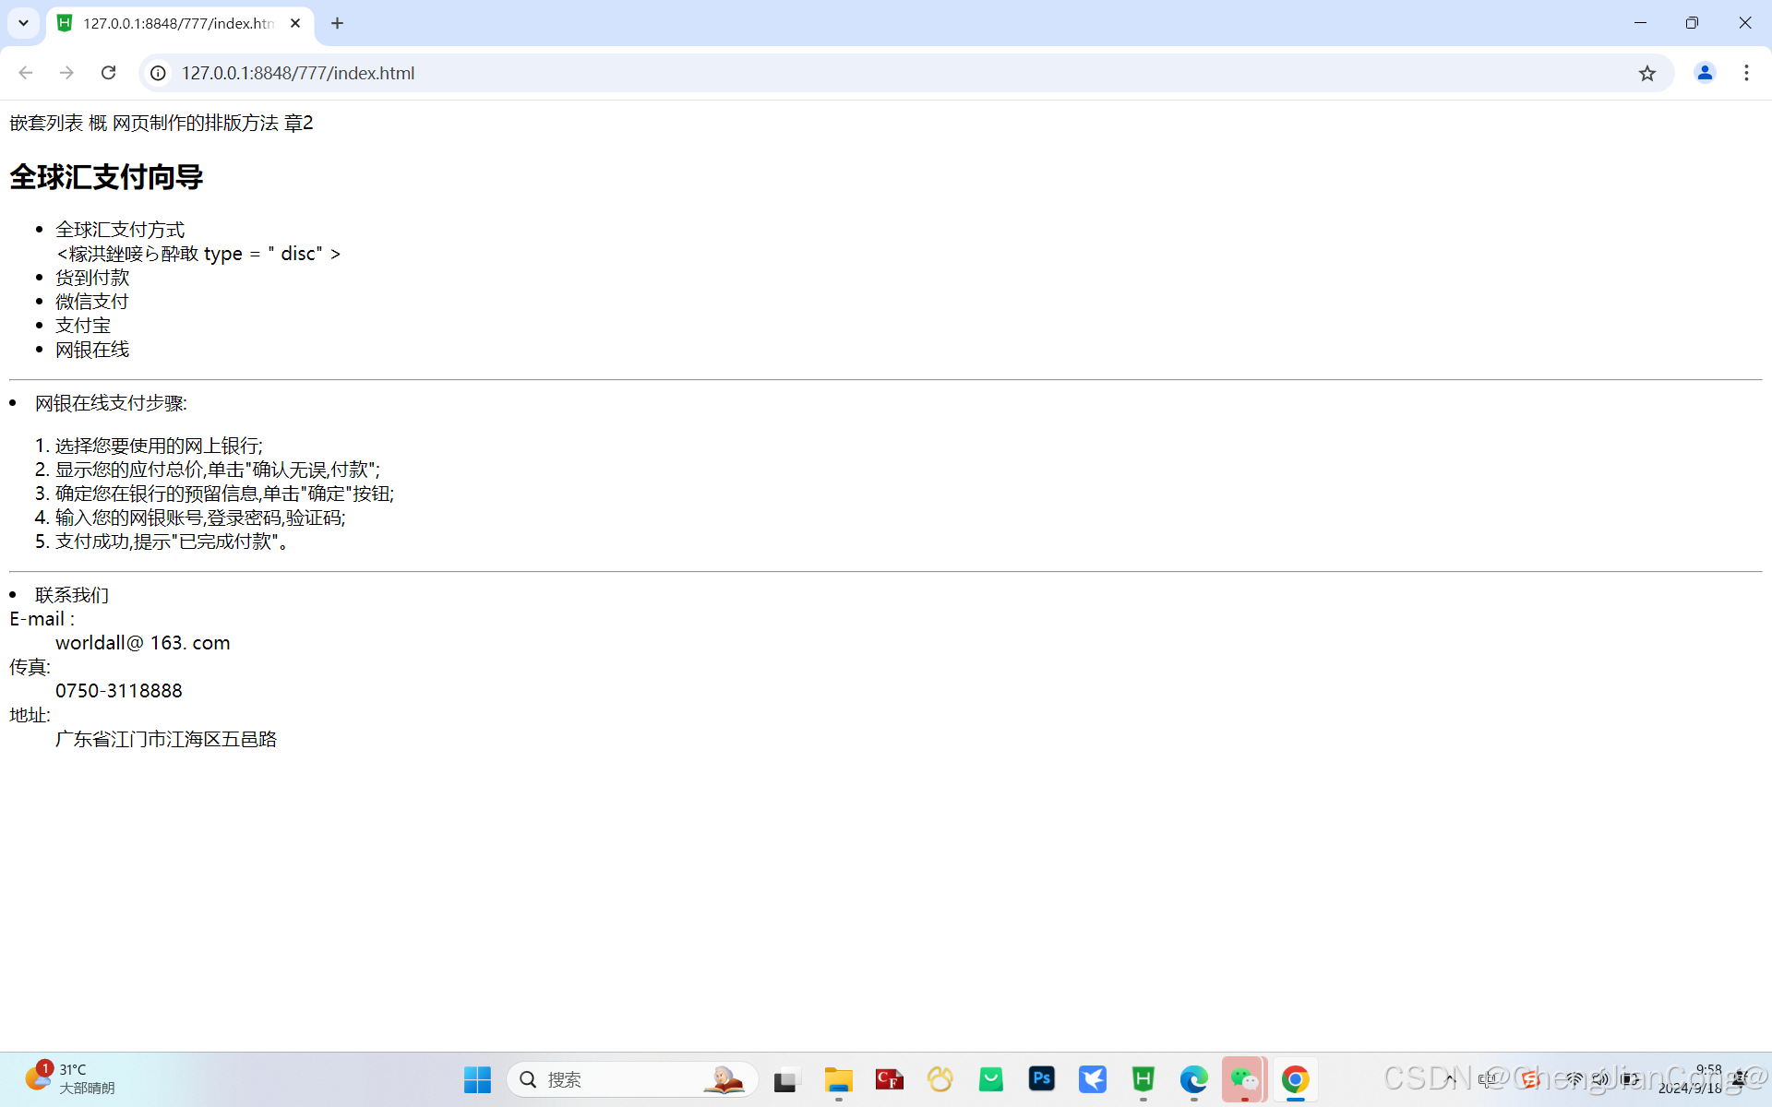The image size is (1772, 1107).
Task: Open the Chrome three-dot menu
Action: [1746, 73]
